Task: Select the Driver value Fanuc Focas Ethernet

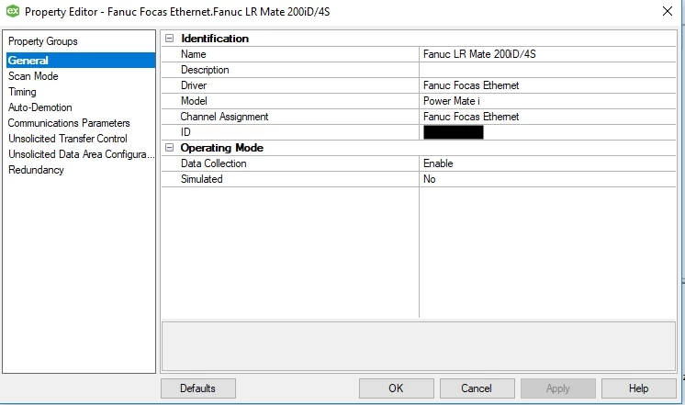Action: [547, 85]
